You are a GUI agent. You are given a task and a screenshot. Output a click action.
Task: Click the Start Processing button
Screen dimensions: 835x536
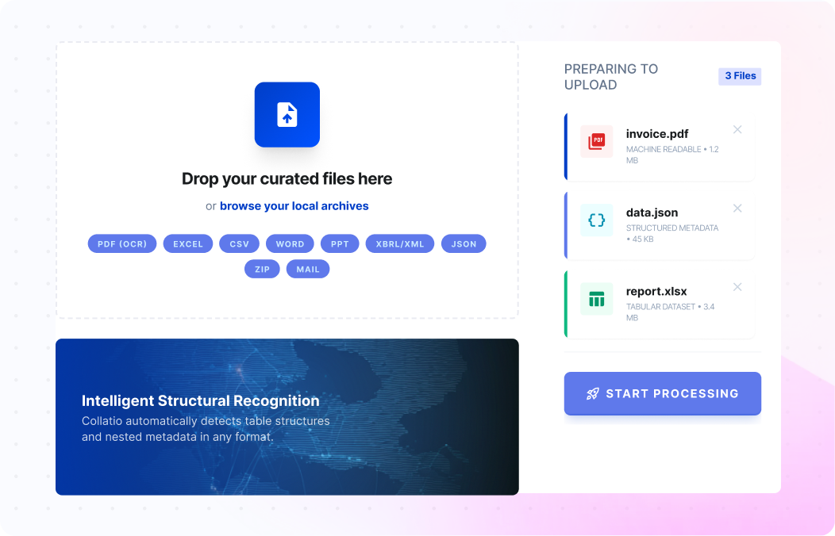[663, 393]
